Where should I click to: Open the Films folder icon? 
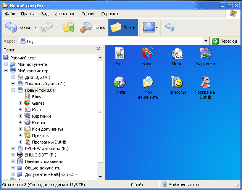pos(120,54)
